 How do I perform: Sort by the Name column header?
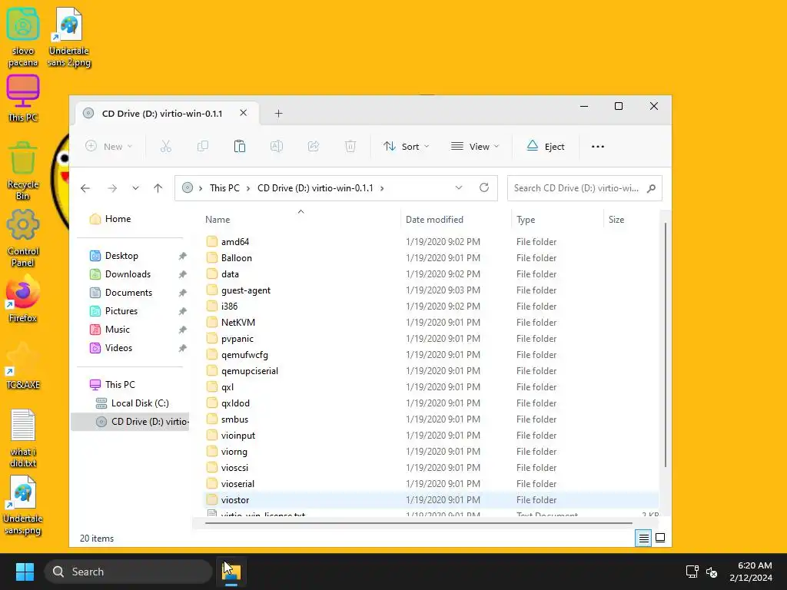(218, 220)
